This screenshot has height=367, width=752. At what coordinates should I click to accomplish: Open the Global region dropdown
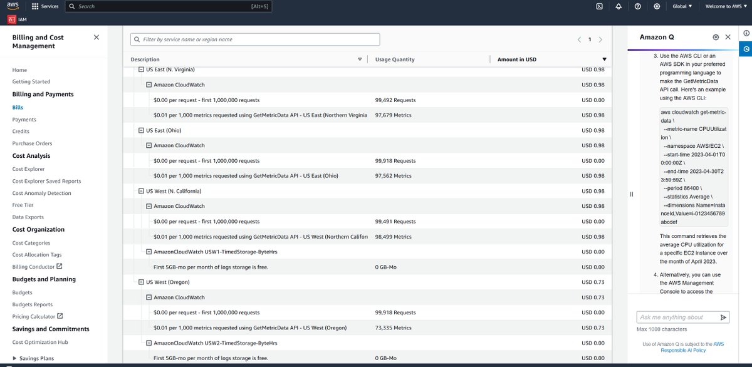(682, 6)
